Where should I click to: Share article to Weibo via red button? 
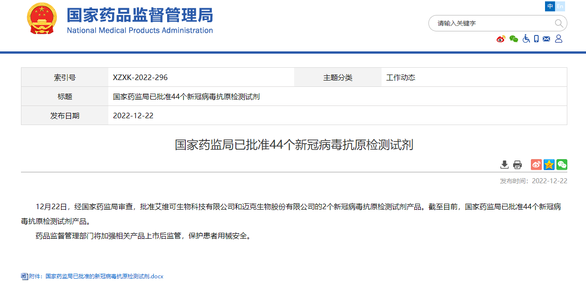[x=536, y=165]
